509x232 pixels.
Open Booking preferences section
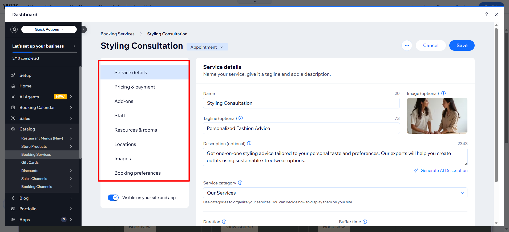[144, 173]
